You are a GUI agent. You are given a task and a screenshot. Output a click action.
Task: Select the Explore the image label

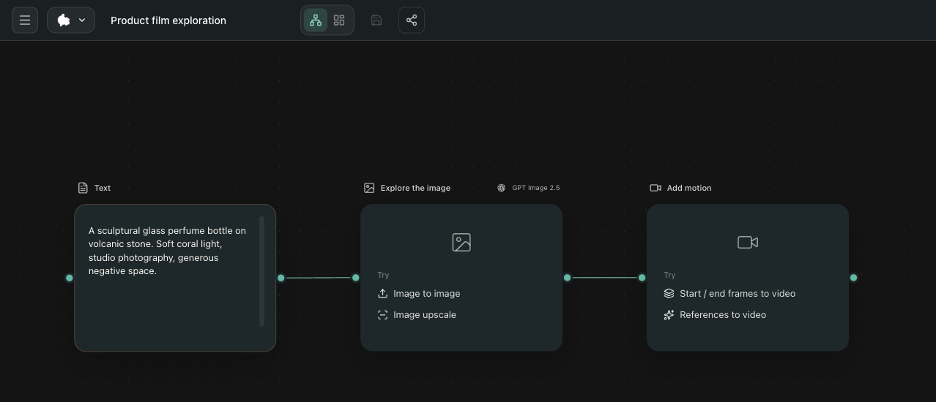pyautogui.click(x=415, y=188)
